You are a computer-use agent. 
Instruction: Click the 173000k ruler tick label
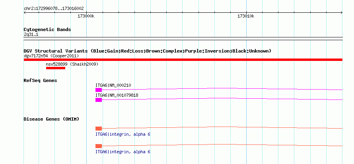(86, 16)
